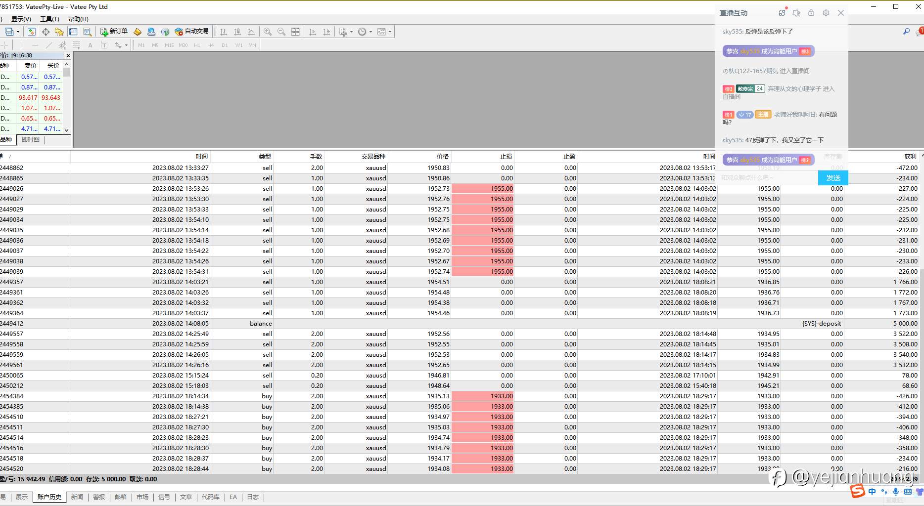The height and width of the screenshot is (506, 924).
Task: Open the 帮助(H) menu
Action: click(78, 19)
